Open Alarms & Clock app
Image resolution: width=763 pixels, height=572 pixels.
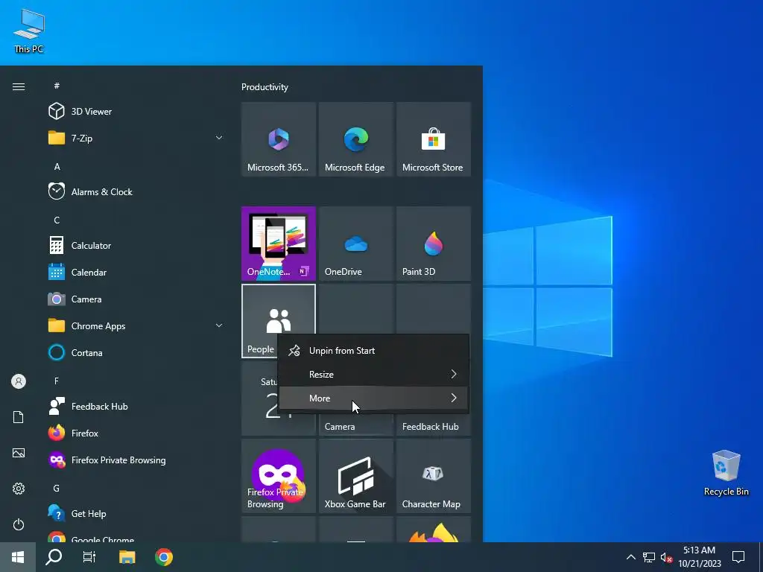click(x=136, y=191)
